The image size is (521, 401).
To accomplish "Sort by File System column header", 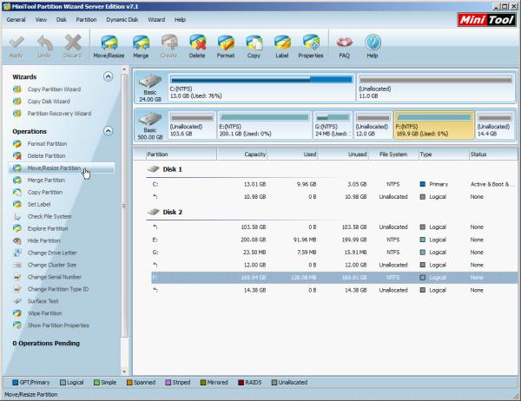I will pyautogui.click(x=393, y=154).
